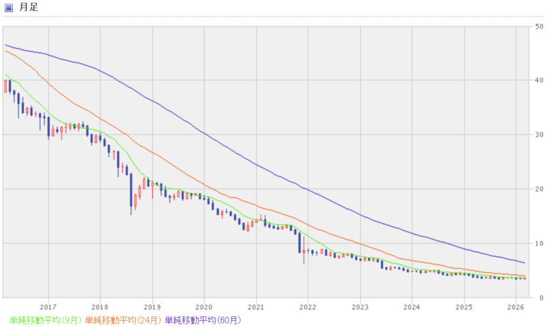Click the 20 value on the price axis
Screen dimensions: 548x327
pyautogui.click(x=540, y=189)
